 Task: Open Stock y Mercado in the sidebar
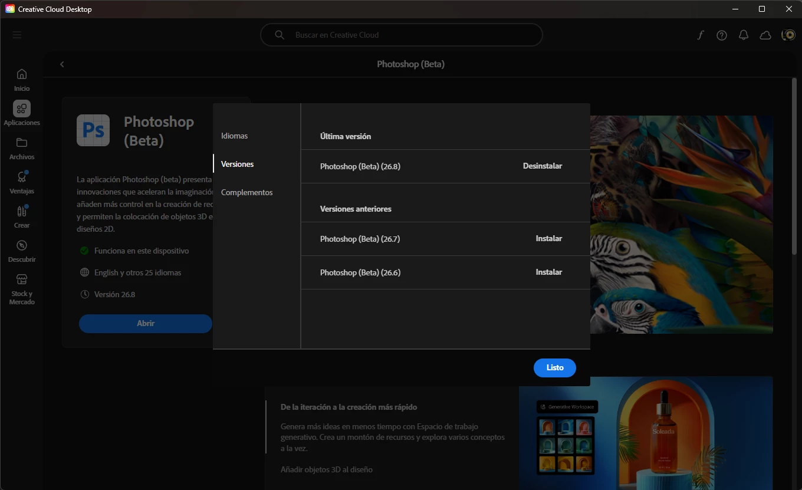point(22,290)
